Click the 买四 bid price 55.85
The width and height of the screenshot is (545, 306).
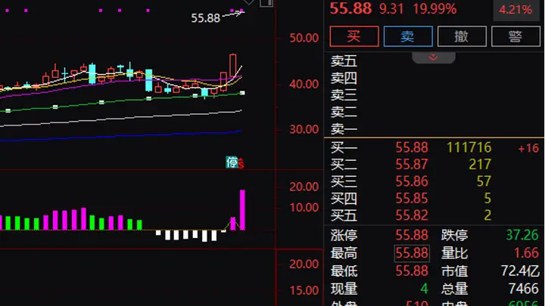pos(412,199)
